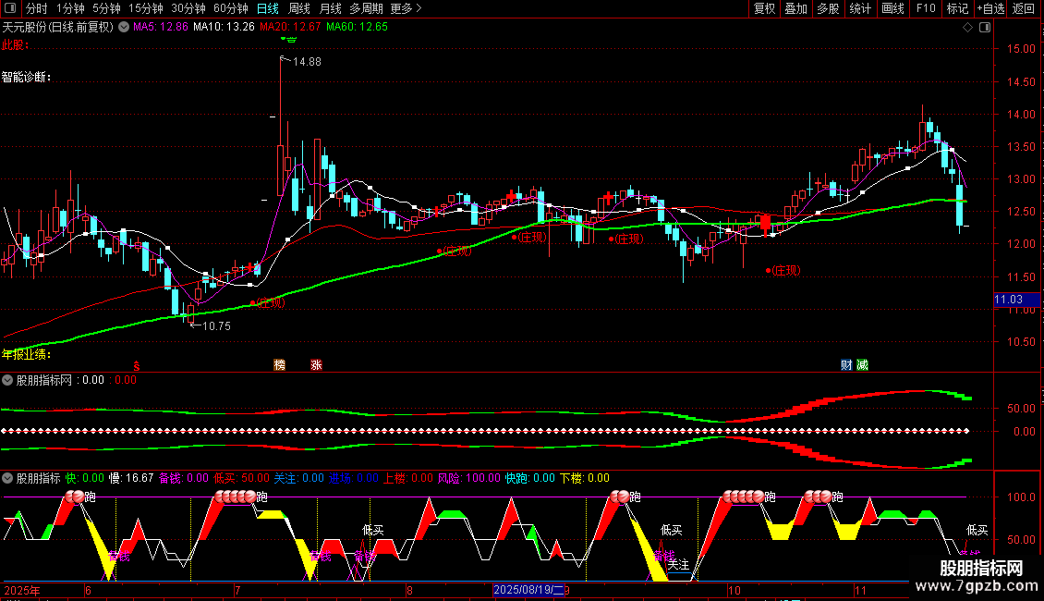This screenshot has width=1044, height=601.
Task: Select the 周线 weekly chart tab
Action: (299, 8)
